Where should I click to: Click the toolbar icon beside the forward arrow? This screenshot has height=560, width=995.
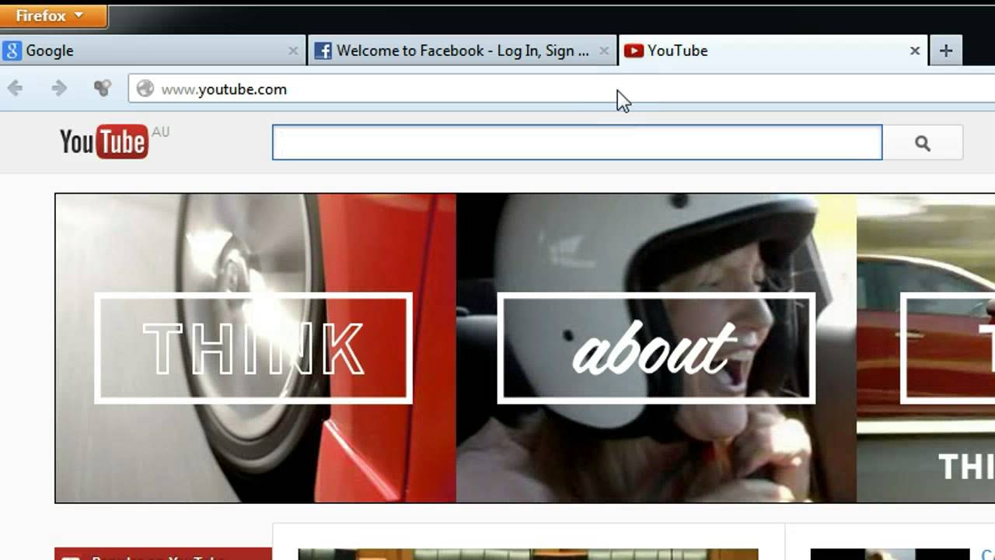(103, 89)
